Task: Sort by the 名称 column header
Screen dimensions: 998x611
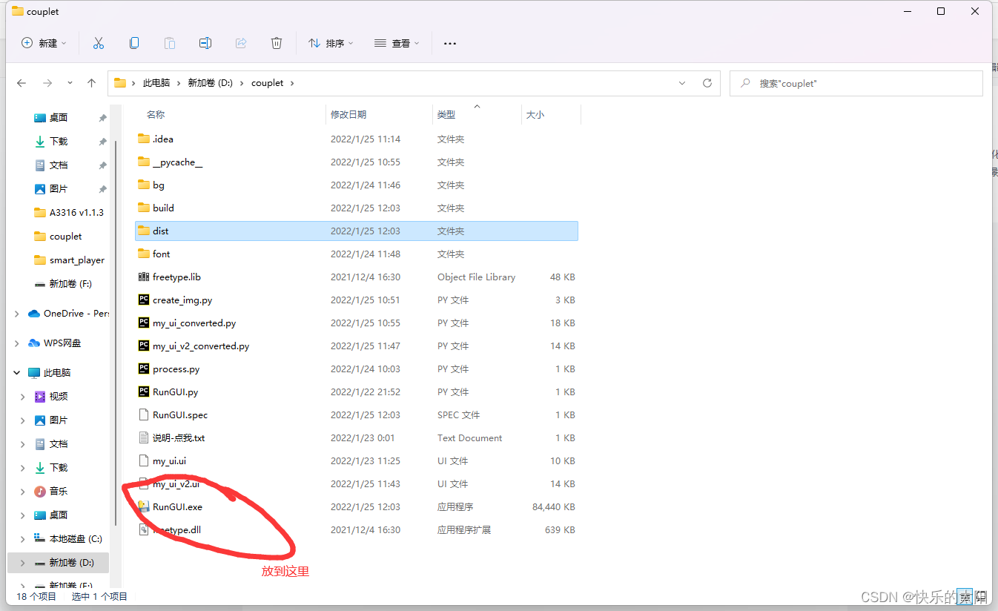Action: pyautogui.click(x=156, y=114)
